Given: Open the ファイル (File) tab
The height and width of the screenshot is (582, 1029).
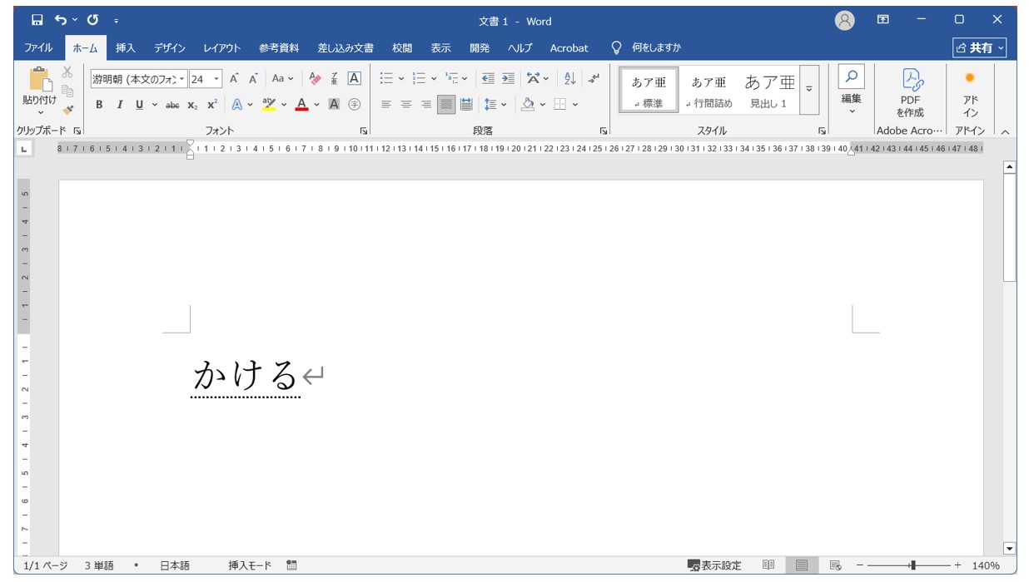Looking at the screenshot, I should 38,48.
